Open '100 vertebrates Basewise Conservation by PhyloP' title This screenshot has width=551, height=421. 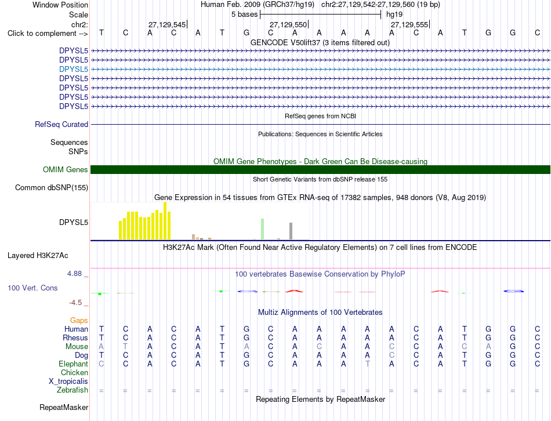[x=320, y=274]
